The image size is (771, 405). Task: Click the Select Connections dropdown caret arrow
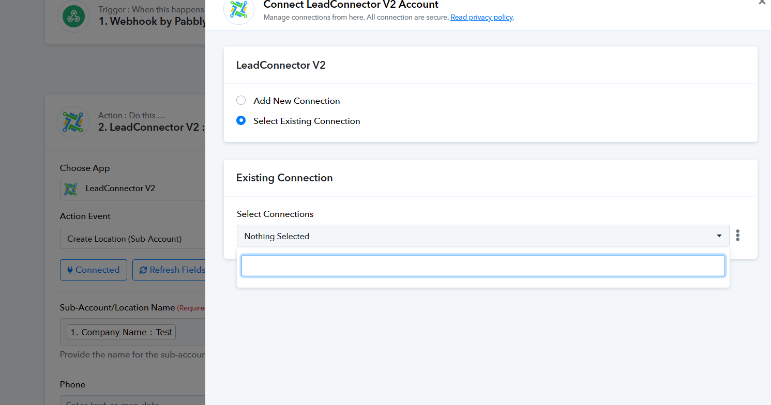(x=719, y=236)
